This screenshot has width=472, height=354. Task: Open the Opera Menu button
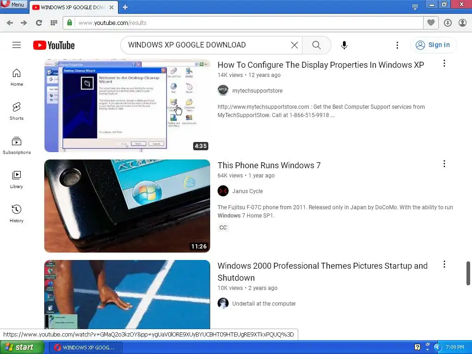pos(14,4)
